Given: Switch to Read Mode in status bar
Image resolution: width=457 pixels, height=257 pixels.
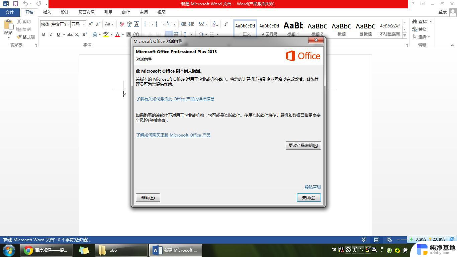Looking at the screenshot, I should click(x=364, y=240).
